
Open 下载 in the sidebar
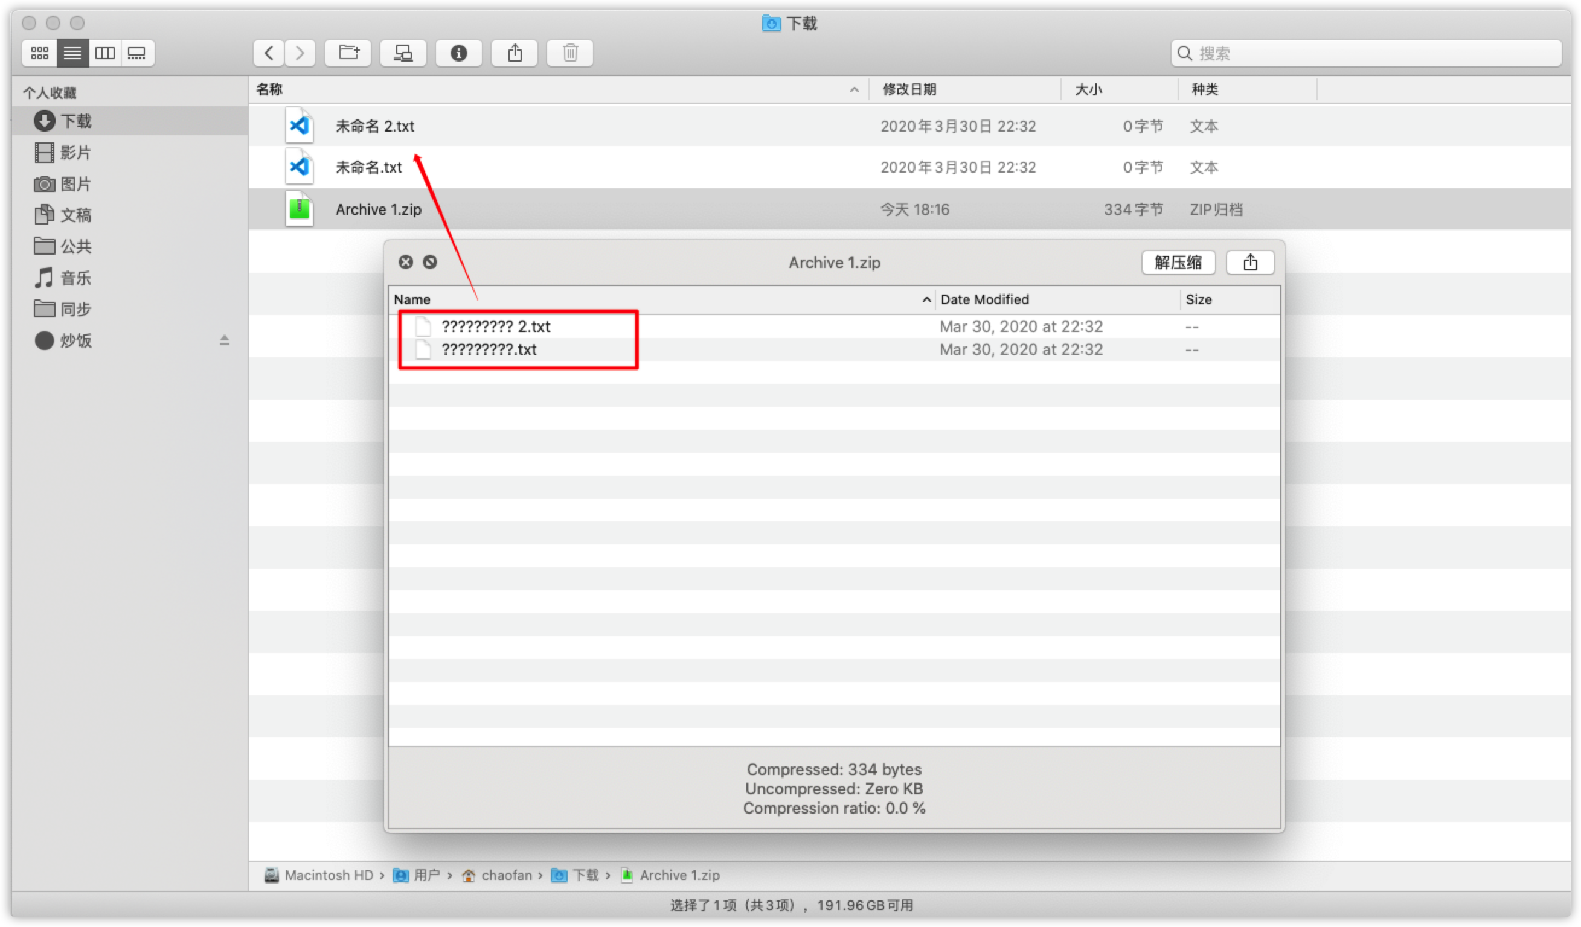point(130,121)
